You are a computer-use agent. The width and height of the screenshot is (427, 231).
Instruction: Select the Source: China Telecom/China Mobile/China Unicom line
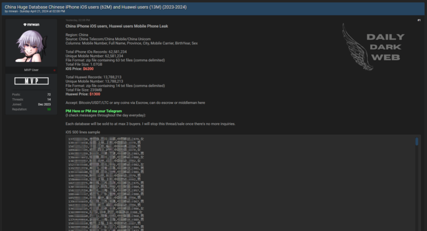tap(108, 39)
